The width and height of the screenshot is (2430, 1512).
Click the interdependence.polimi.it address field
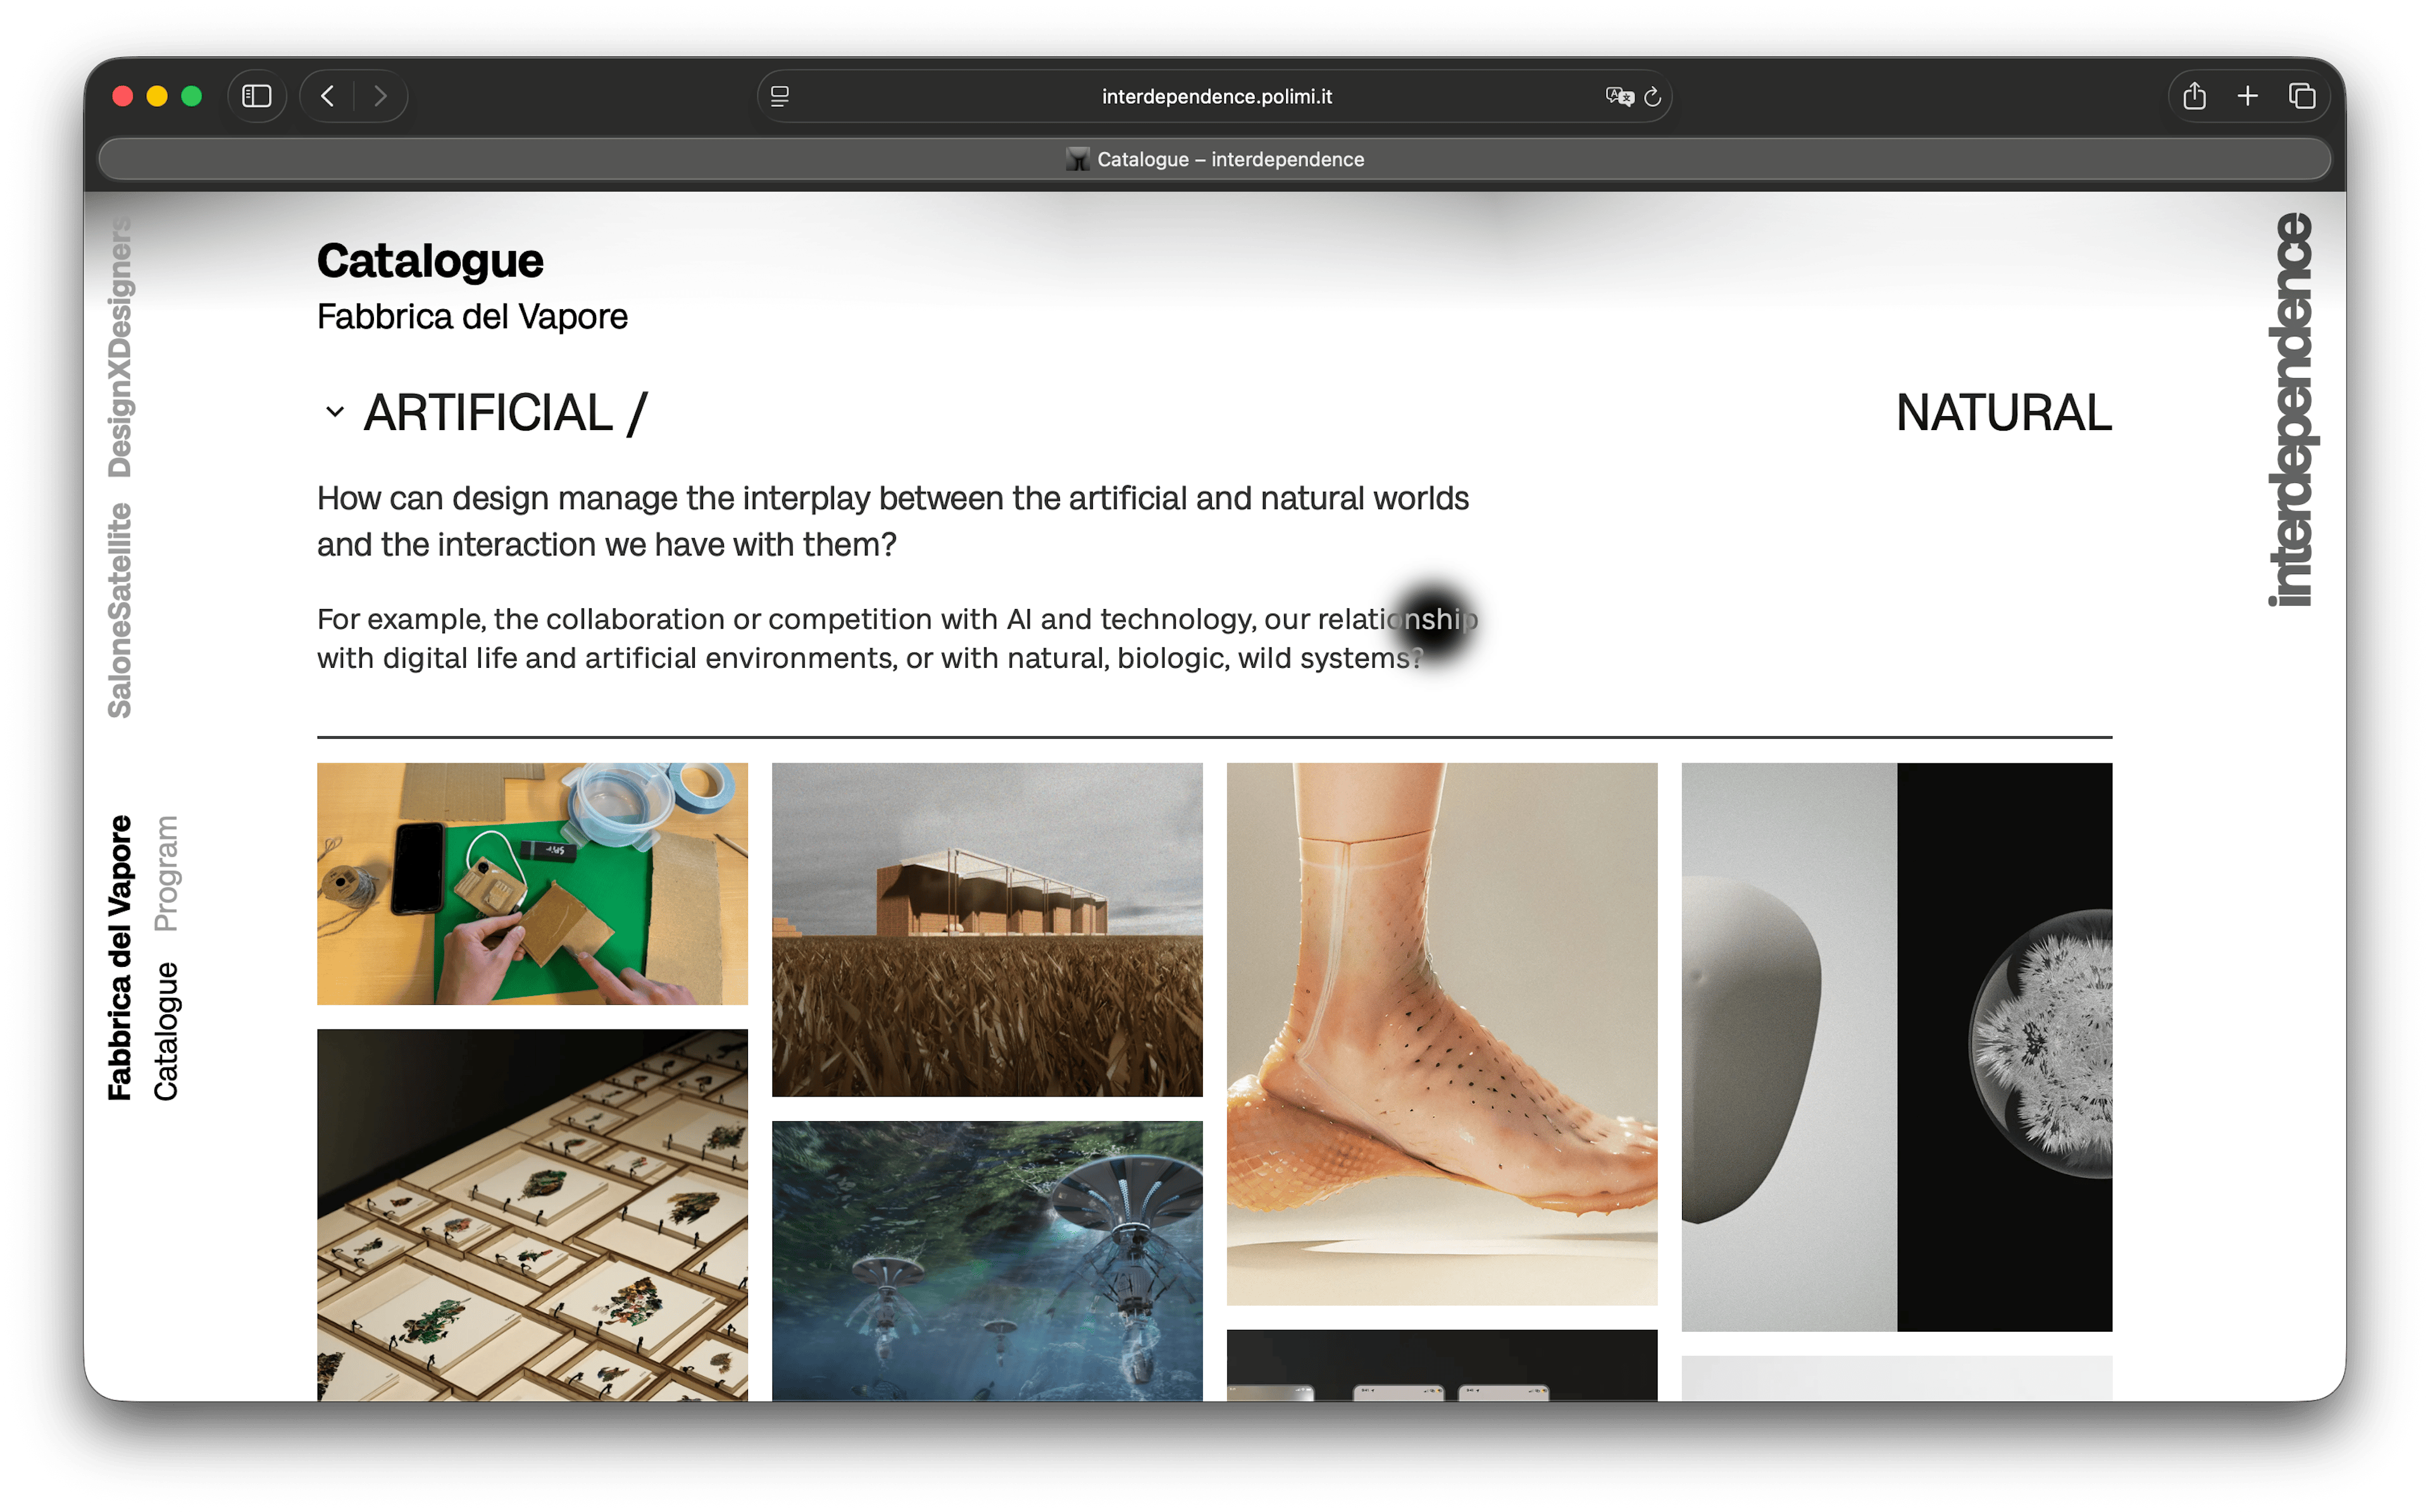pos(1216,96)
